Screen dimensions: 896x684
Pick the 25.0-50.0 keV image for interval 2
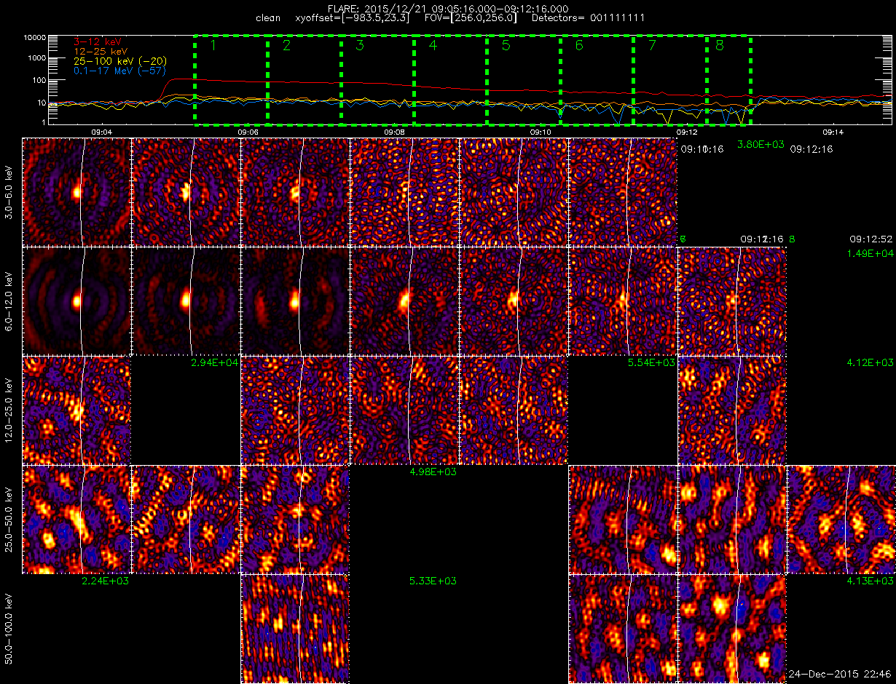186,519
